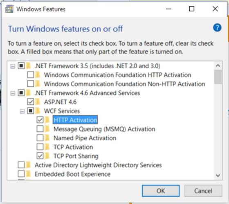Image resolution: width=229 pixels, height=204 pixels.
Task: Select the TCP Port Sharing entry
Action: pyautogui.click(x=76, y=156)
